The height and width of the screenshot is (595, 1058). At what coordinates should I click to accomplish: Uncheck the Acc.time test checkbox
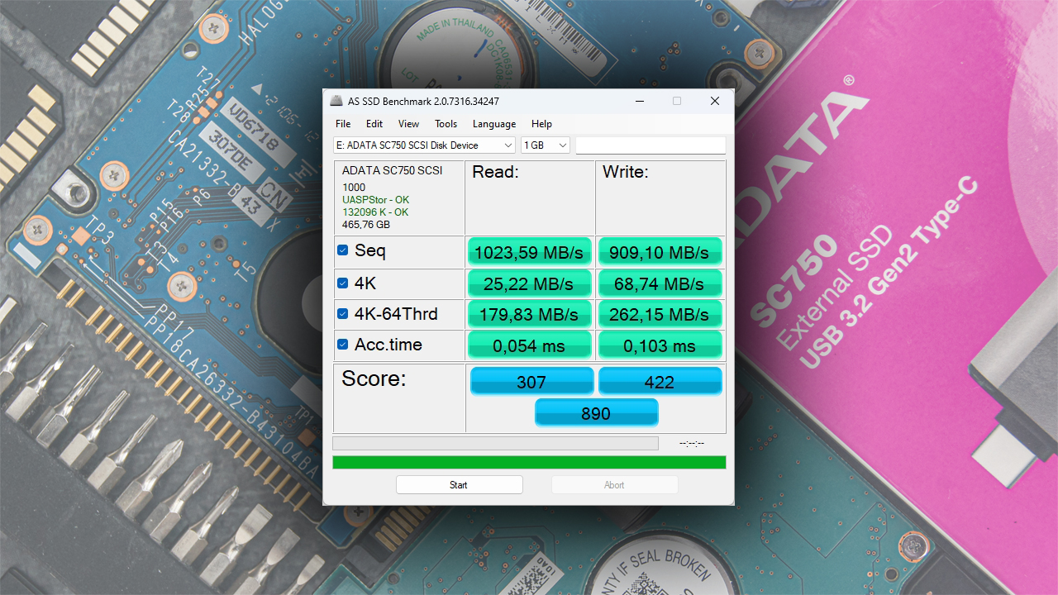pos(343,345)
